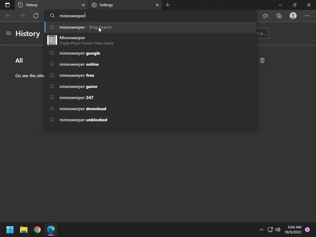Show hidden system tray icons
Viewport: 316px width, 237px height.
click(262, 230)
